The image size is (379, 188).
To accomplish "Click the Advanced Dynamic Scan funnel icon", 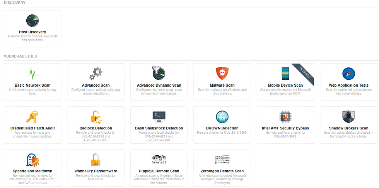I will [159, 74].
